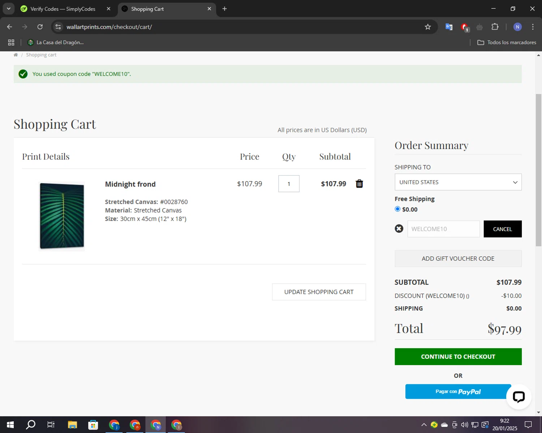
Task: Open the Chrome profile avatar N
Action: 517,27
